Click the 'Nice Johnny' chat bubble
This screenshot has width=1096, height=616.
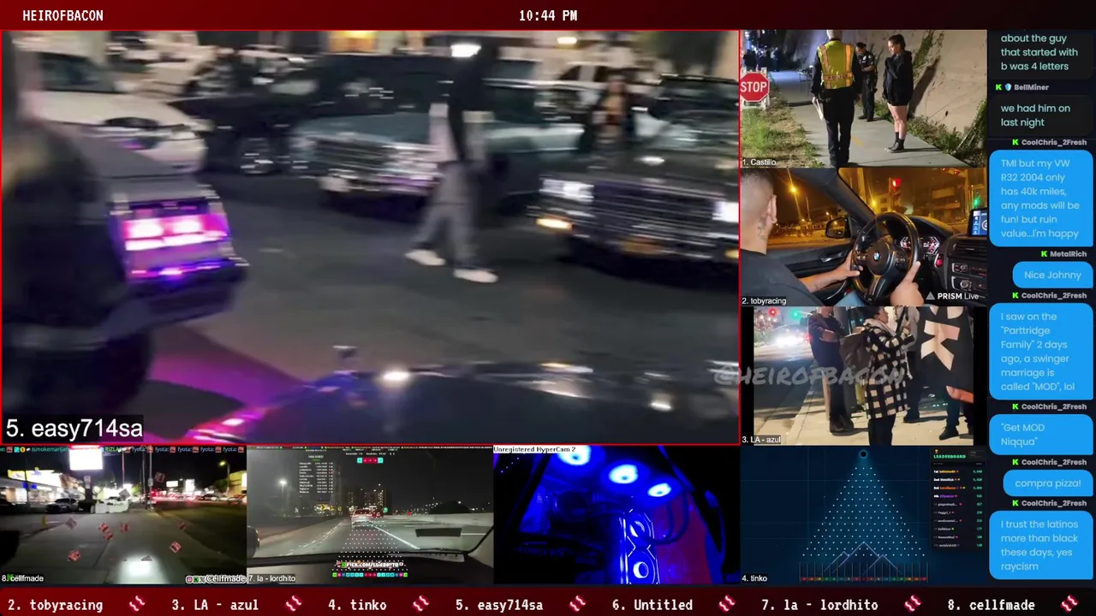1052,275
